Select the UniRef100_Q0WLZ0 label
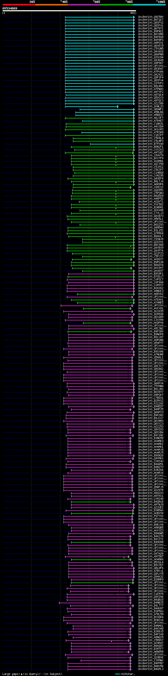 pyautogui.click(x=151, y=107)
